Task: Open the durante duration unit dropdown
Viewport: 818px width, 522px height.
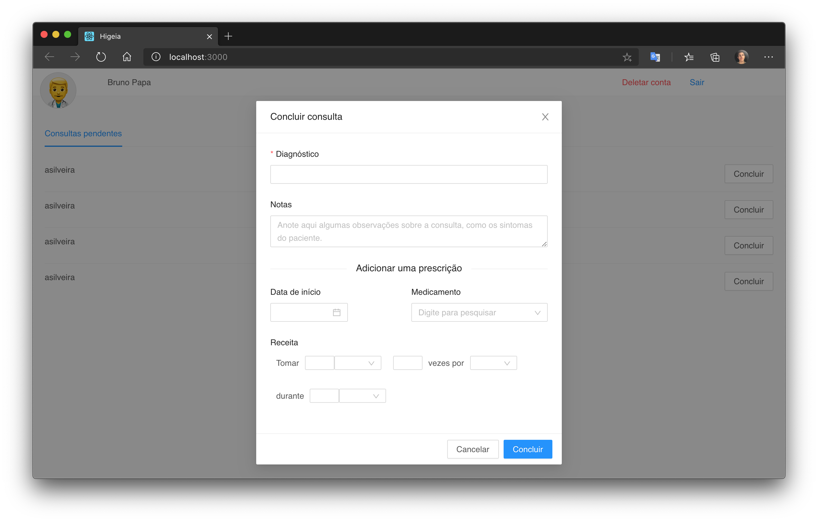Action: (x=363, y=396)
